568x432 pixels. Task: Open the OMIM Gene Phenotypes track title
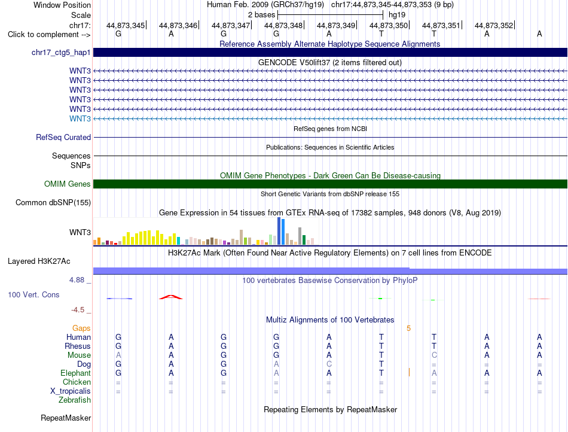(330, 175)
